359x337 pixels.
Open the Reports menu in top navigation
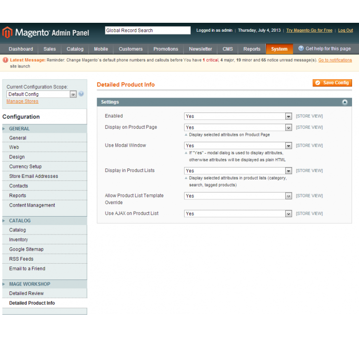[x=252, y=49]
